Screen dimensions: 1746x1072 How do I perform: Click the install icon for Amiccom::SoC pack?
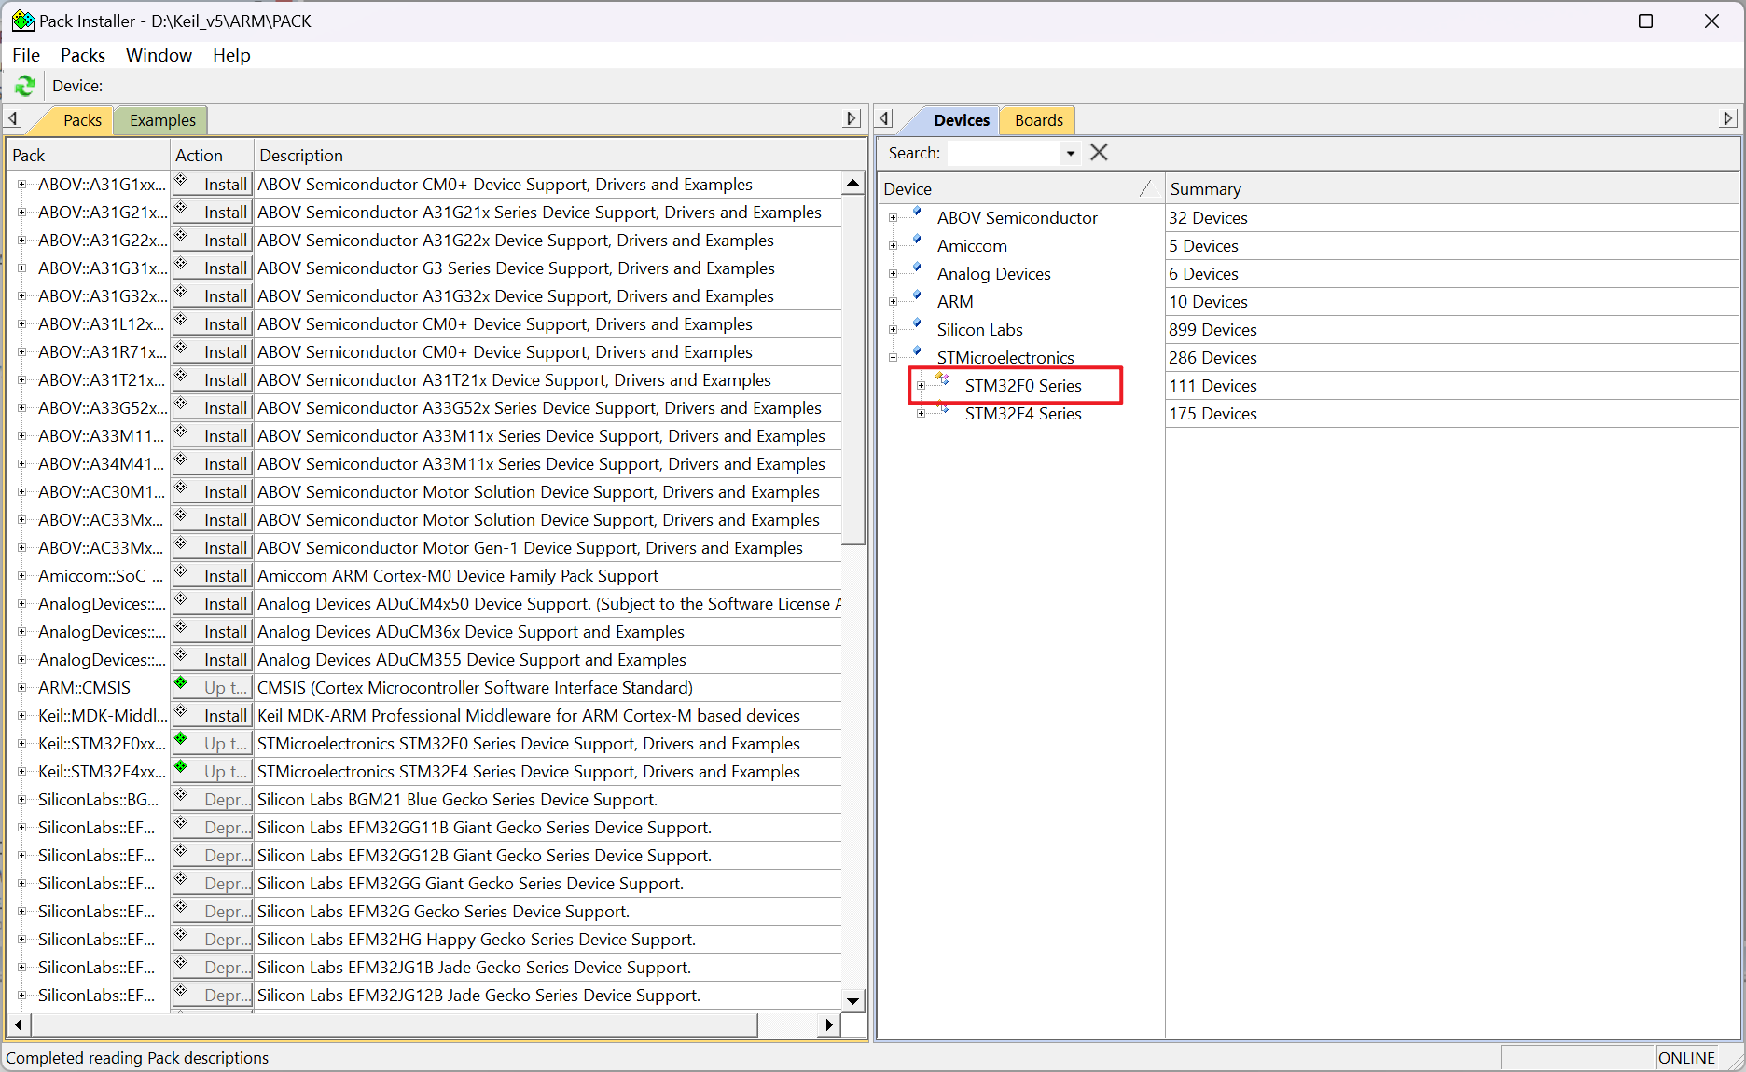181,571
